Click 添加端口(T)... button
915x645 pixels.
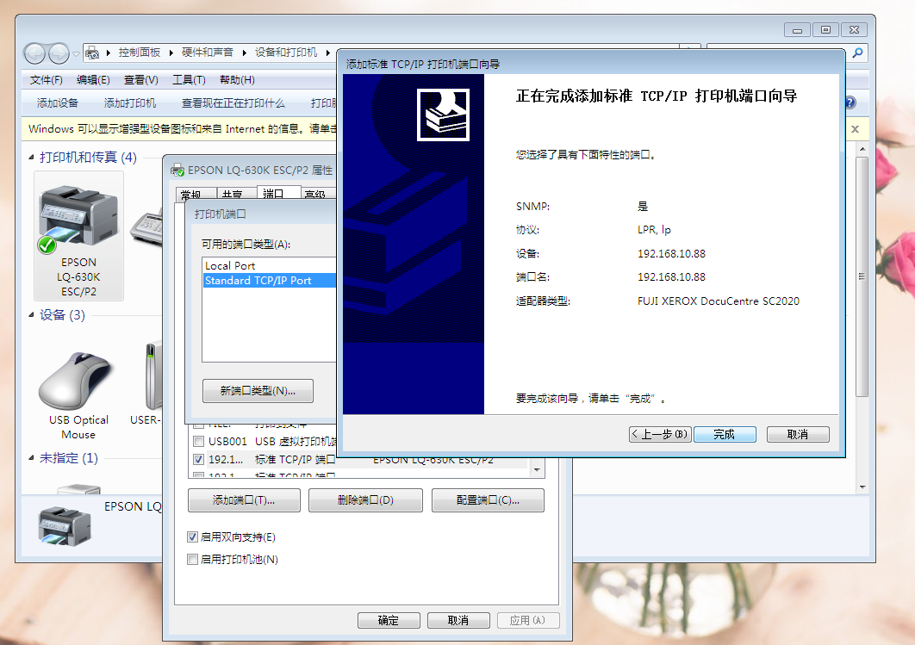(244, 500)
